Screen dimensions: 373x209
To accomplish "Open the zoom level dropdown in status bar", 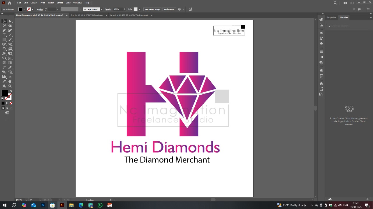I will pyautogui.click(x=27, y=200).
